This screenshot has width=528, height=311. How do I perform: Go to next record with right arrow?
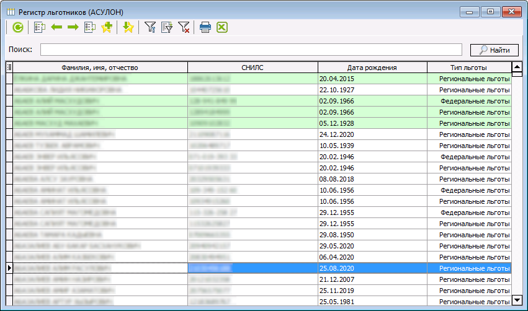click(73, 27)
